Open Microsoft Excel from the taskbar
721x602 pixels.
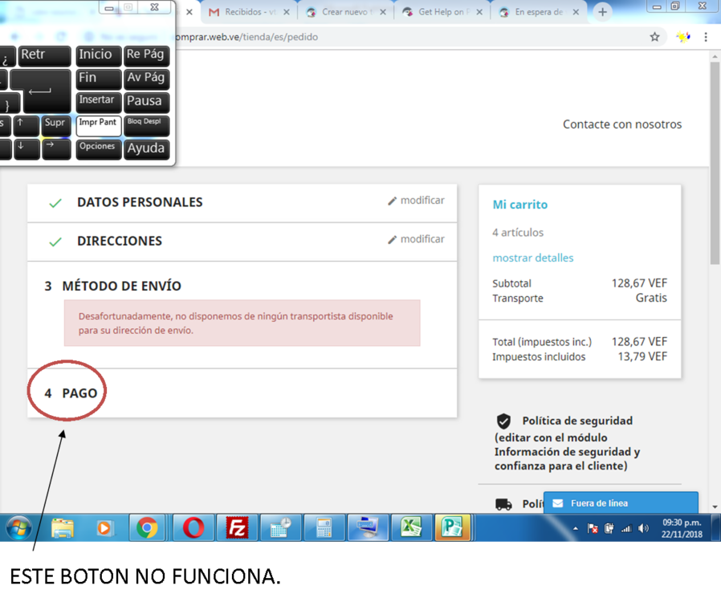pos(412,528)
